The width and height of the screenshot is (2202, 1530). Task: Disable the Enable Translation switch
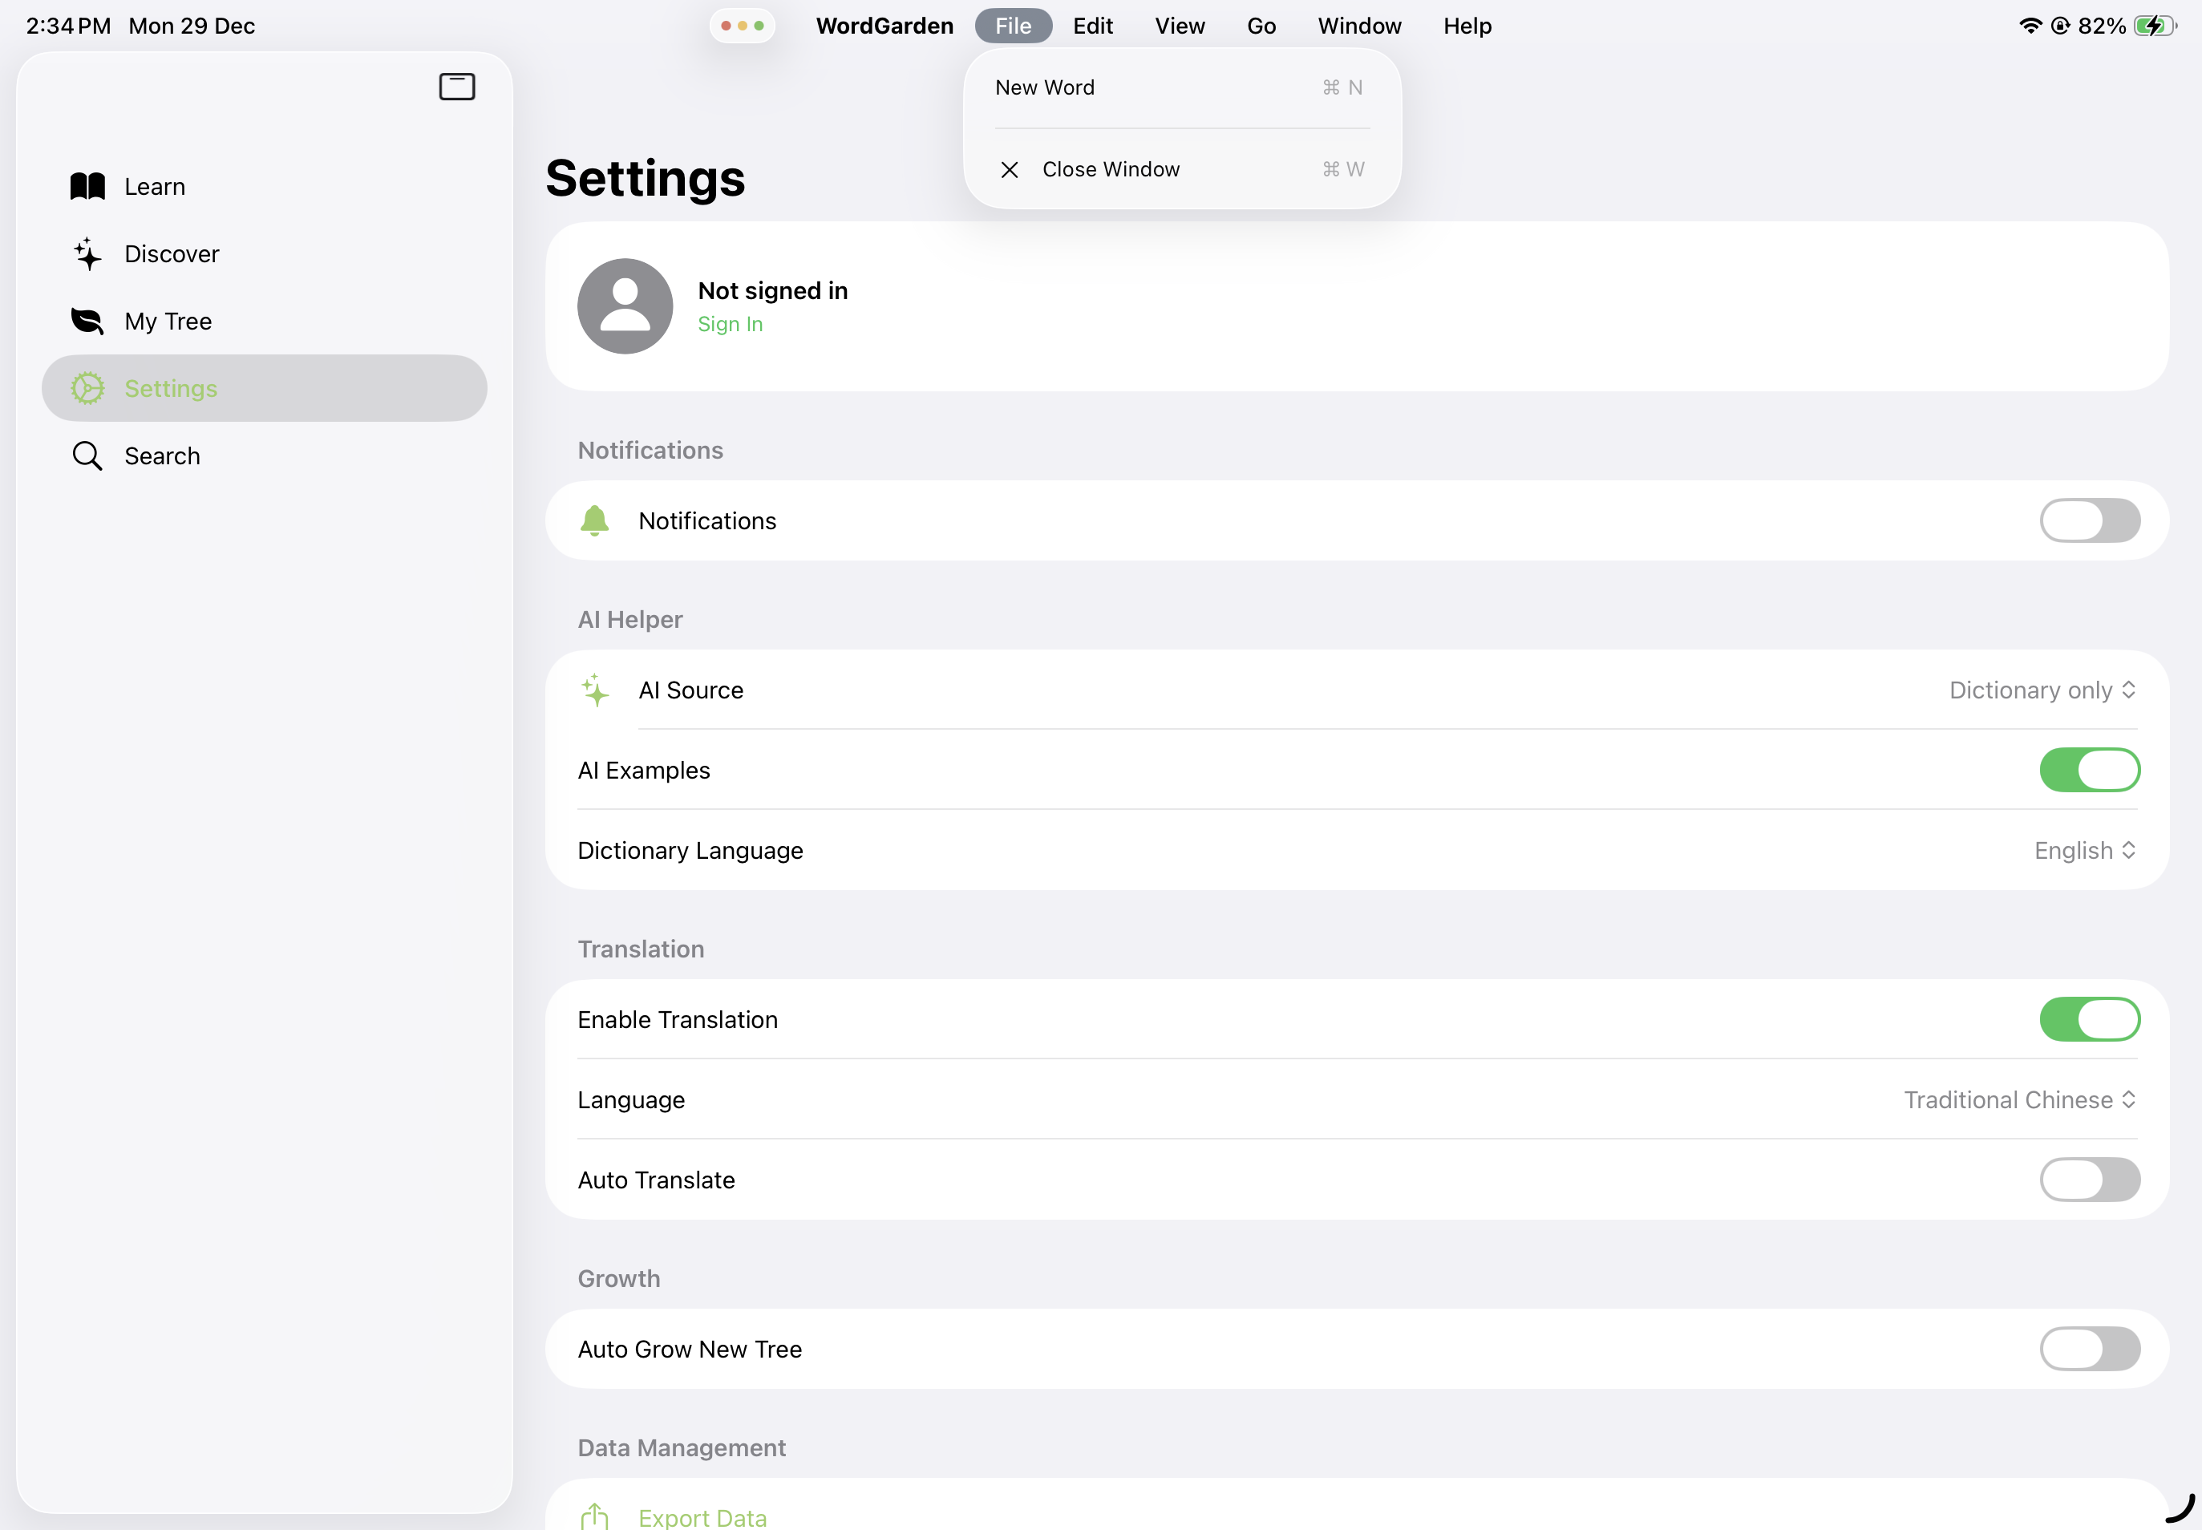tap(2089, 1020)
